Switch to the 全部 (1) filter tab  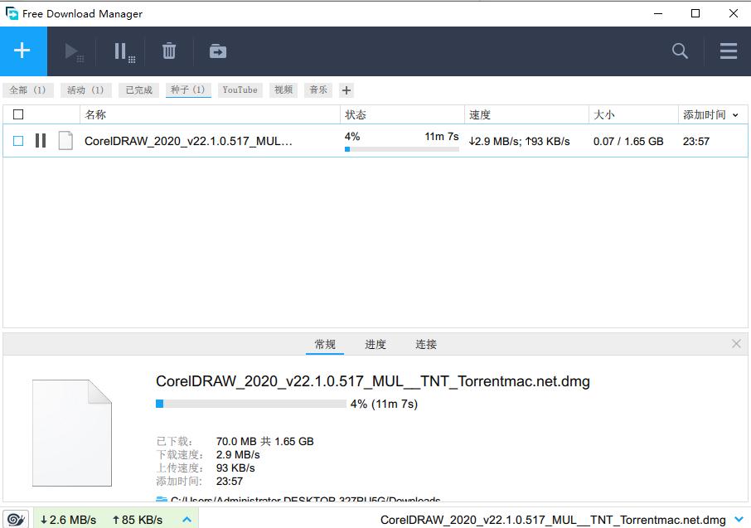click(x=28, y=90)
